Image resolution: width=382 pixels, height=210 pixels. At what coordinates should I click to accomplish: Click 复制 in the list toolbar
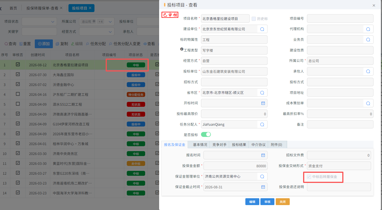(x=62, y=44)
